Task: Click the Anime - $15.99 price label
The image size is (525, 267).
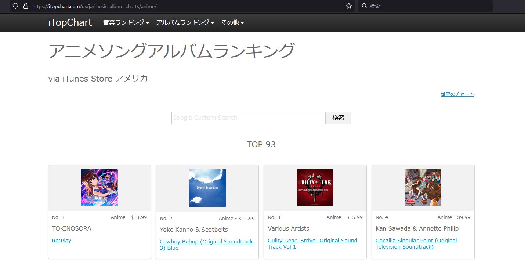Action: (345, 217)
